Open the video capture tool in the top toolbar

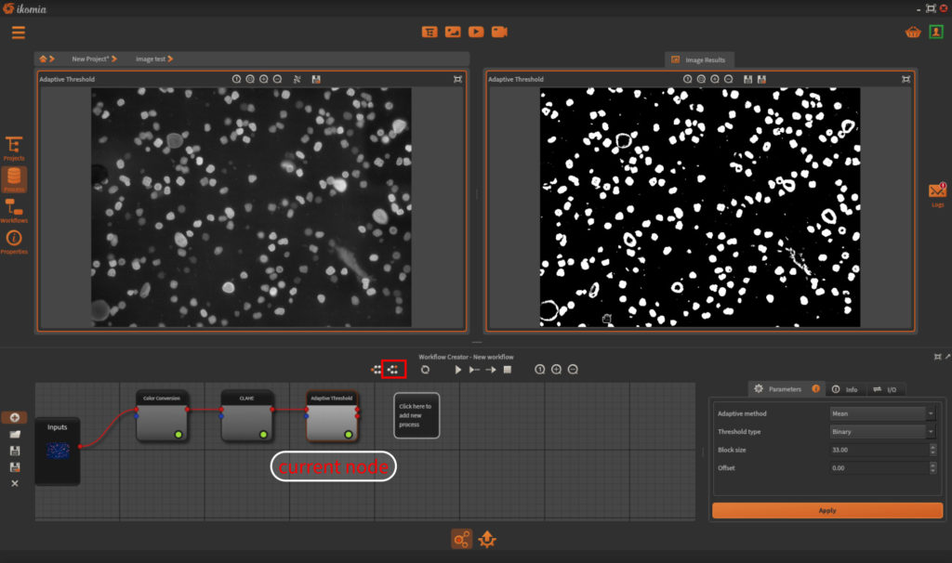tap(500, 31)
